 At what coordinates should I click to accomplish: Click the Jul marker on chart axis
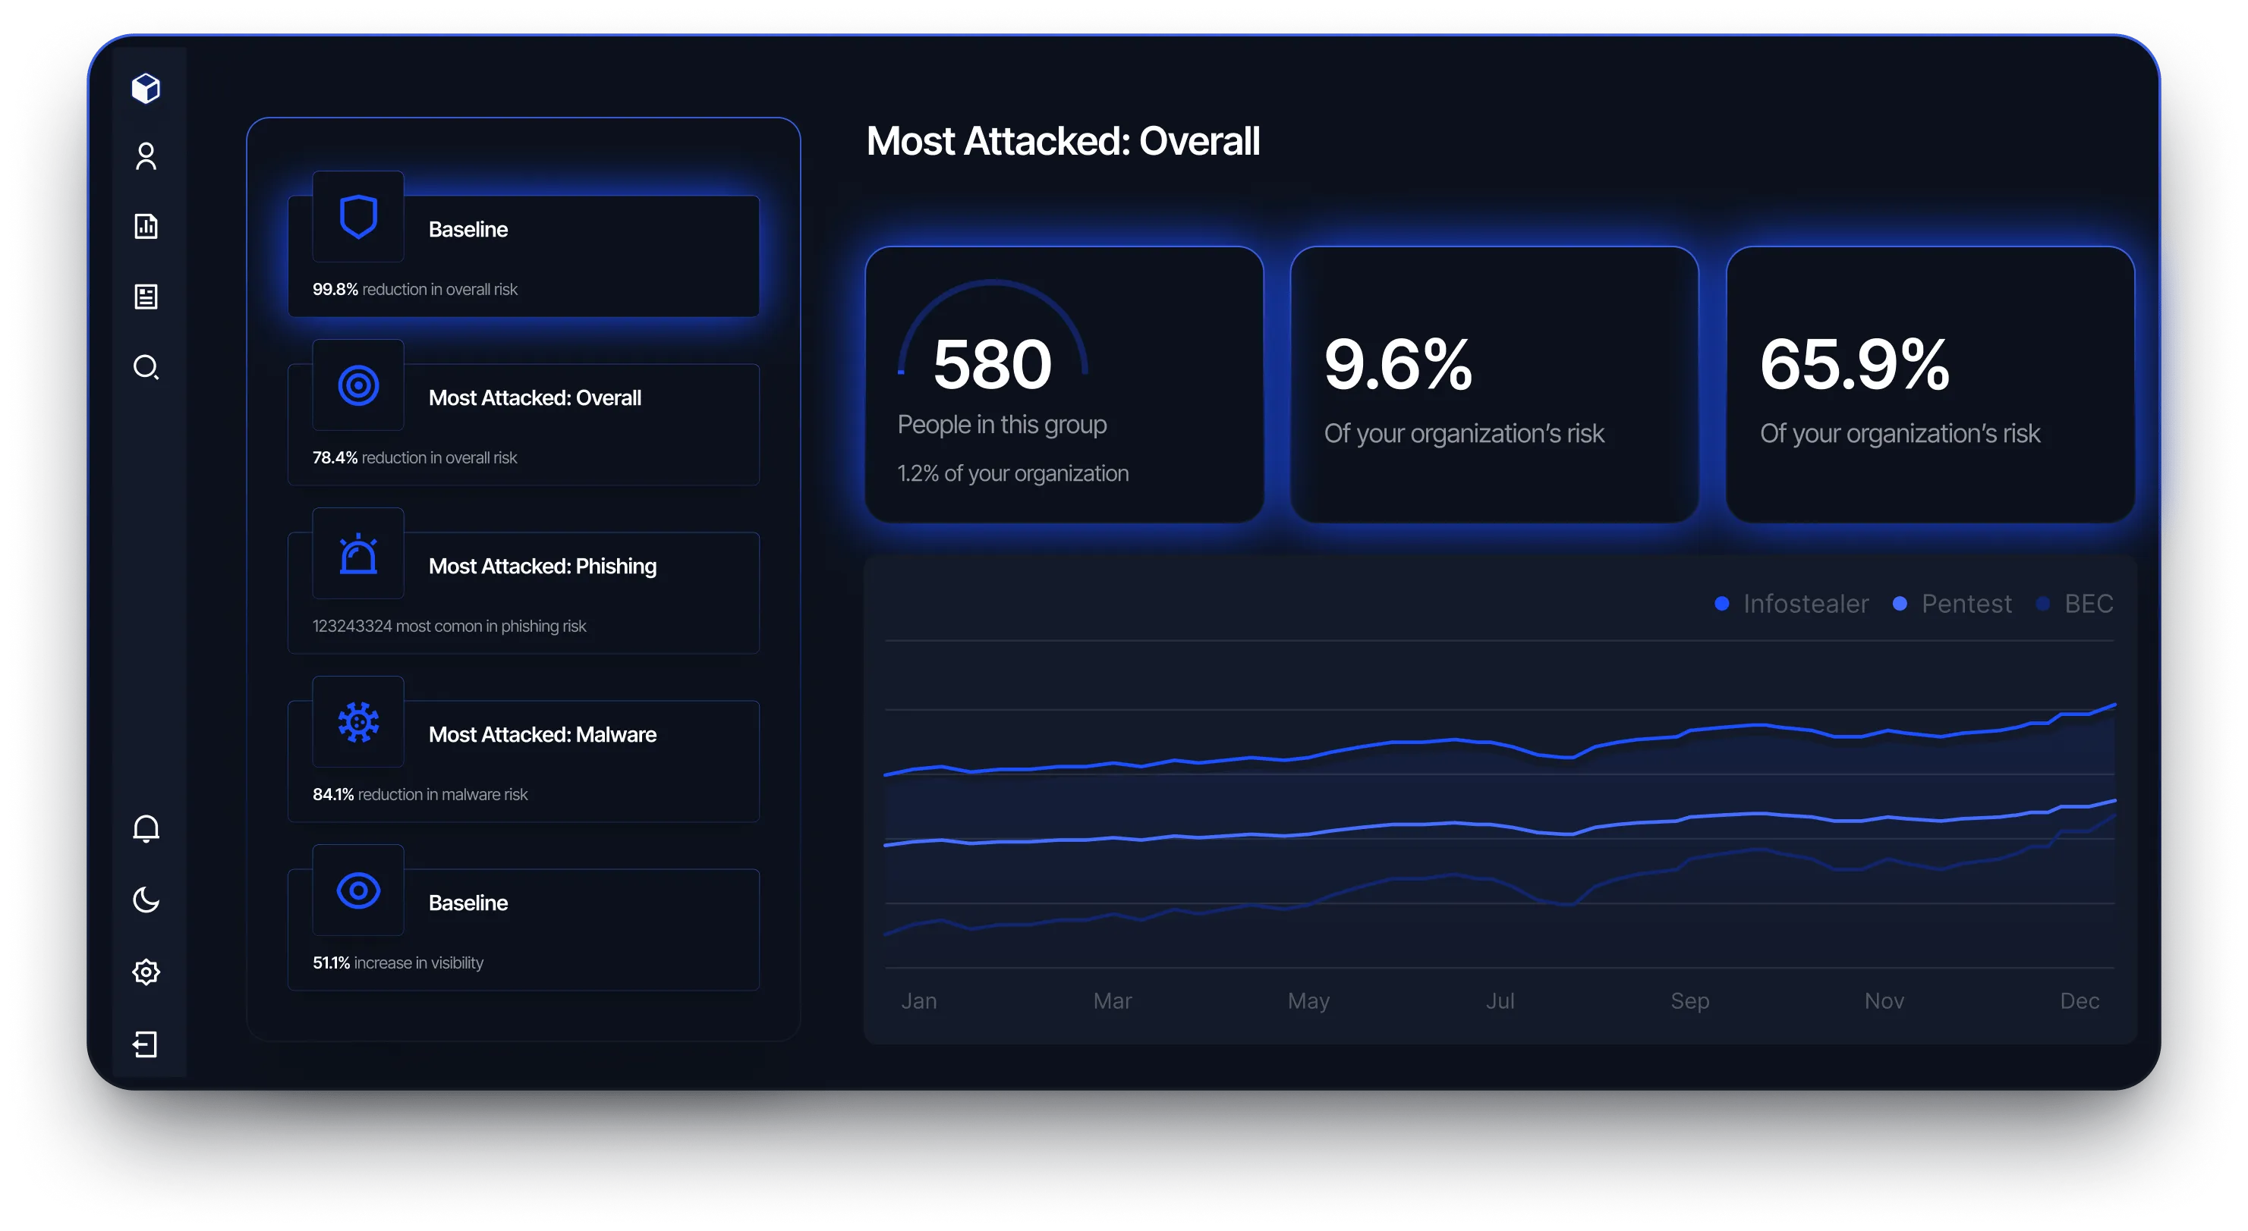(1500, 1000)
